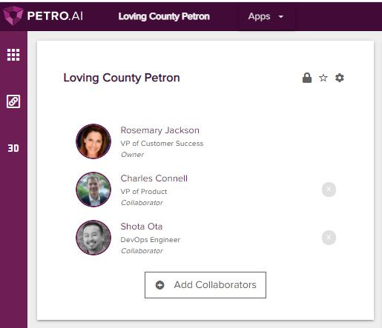Screen dimensions: 382x328
Task: Remove Charles Connell as a collaborator
Action: pos(329,190)
